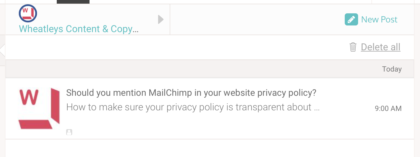Click the New Post pencil icon
The width and height of the screenshot is (420, 157).
[351, 20]
